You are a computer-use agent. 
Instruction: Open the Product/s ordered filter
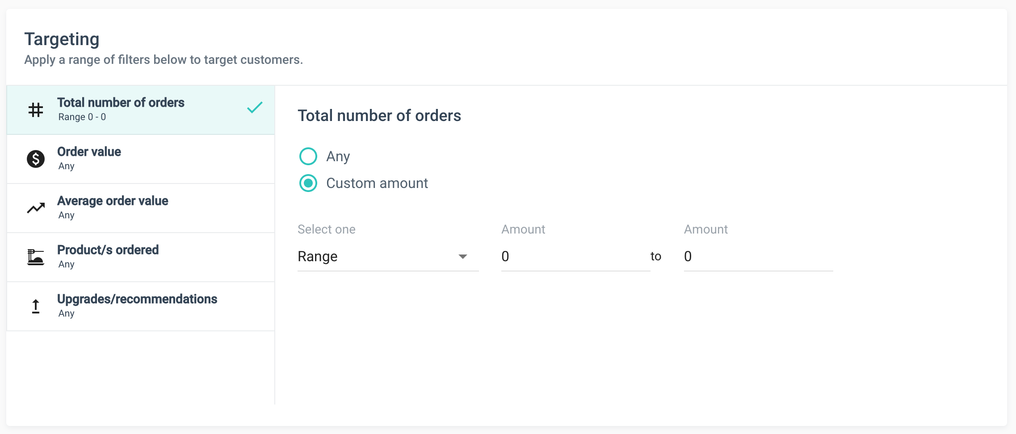click(141, 257)
